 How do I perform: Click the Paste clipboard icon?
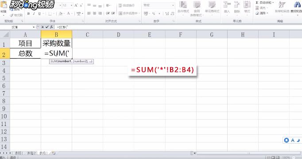click(4, 5)
